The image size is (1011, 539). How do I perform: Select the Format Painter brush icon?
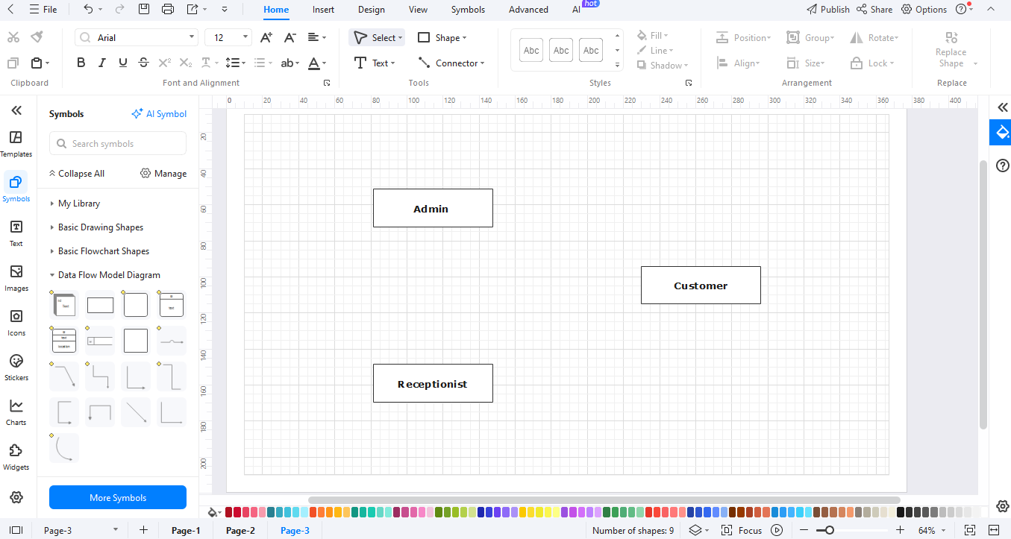(37, 37)
